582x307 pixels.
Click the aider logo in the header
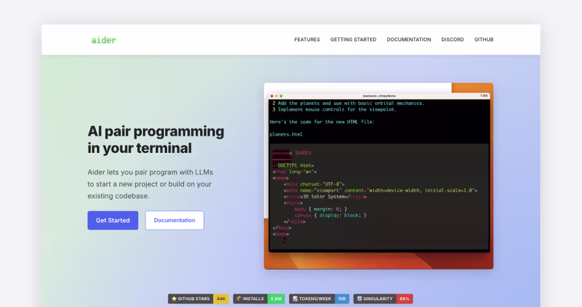coord(104,40)
